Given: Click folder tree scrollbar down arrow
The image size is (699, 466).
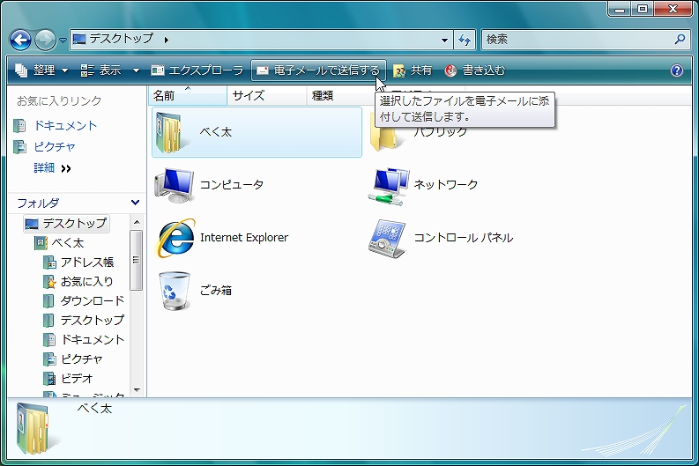Looking at the screenshot, I should click(x=137, y=390).
